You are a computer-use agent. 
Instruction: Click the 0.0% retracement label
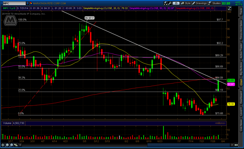21,114
